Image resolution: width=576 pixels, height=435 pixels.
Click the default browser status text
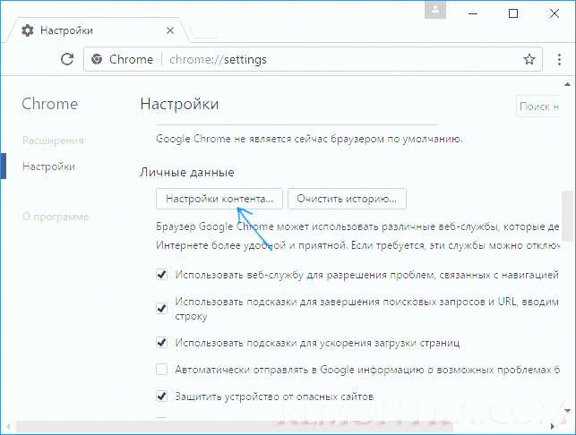[309, 139]
